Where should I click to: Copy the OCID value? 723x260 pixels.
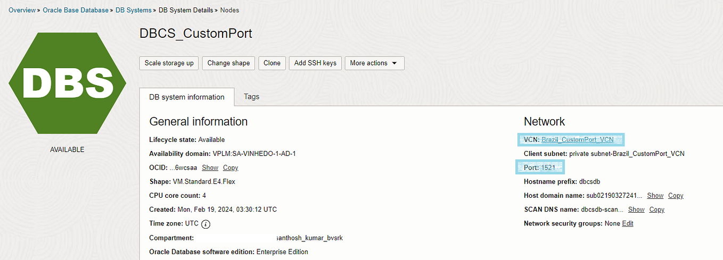231,167
